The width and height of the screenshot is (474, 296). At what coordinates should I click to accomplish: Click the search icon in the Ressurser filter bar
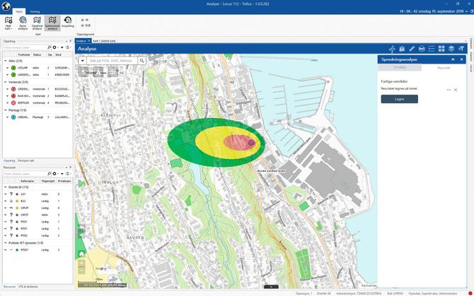(50, 174)
